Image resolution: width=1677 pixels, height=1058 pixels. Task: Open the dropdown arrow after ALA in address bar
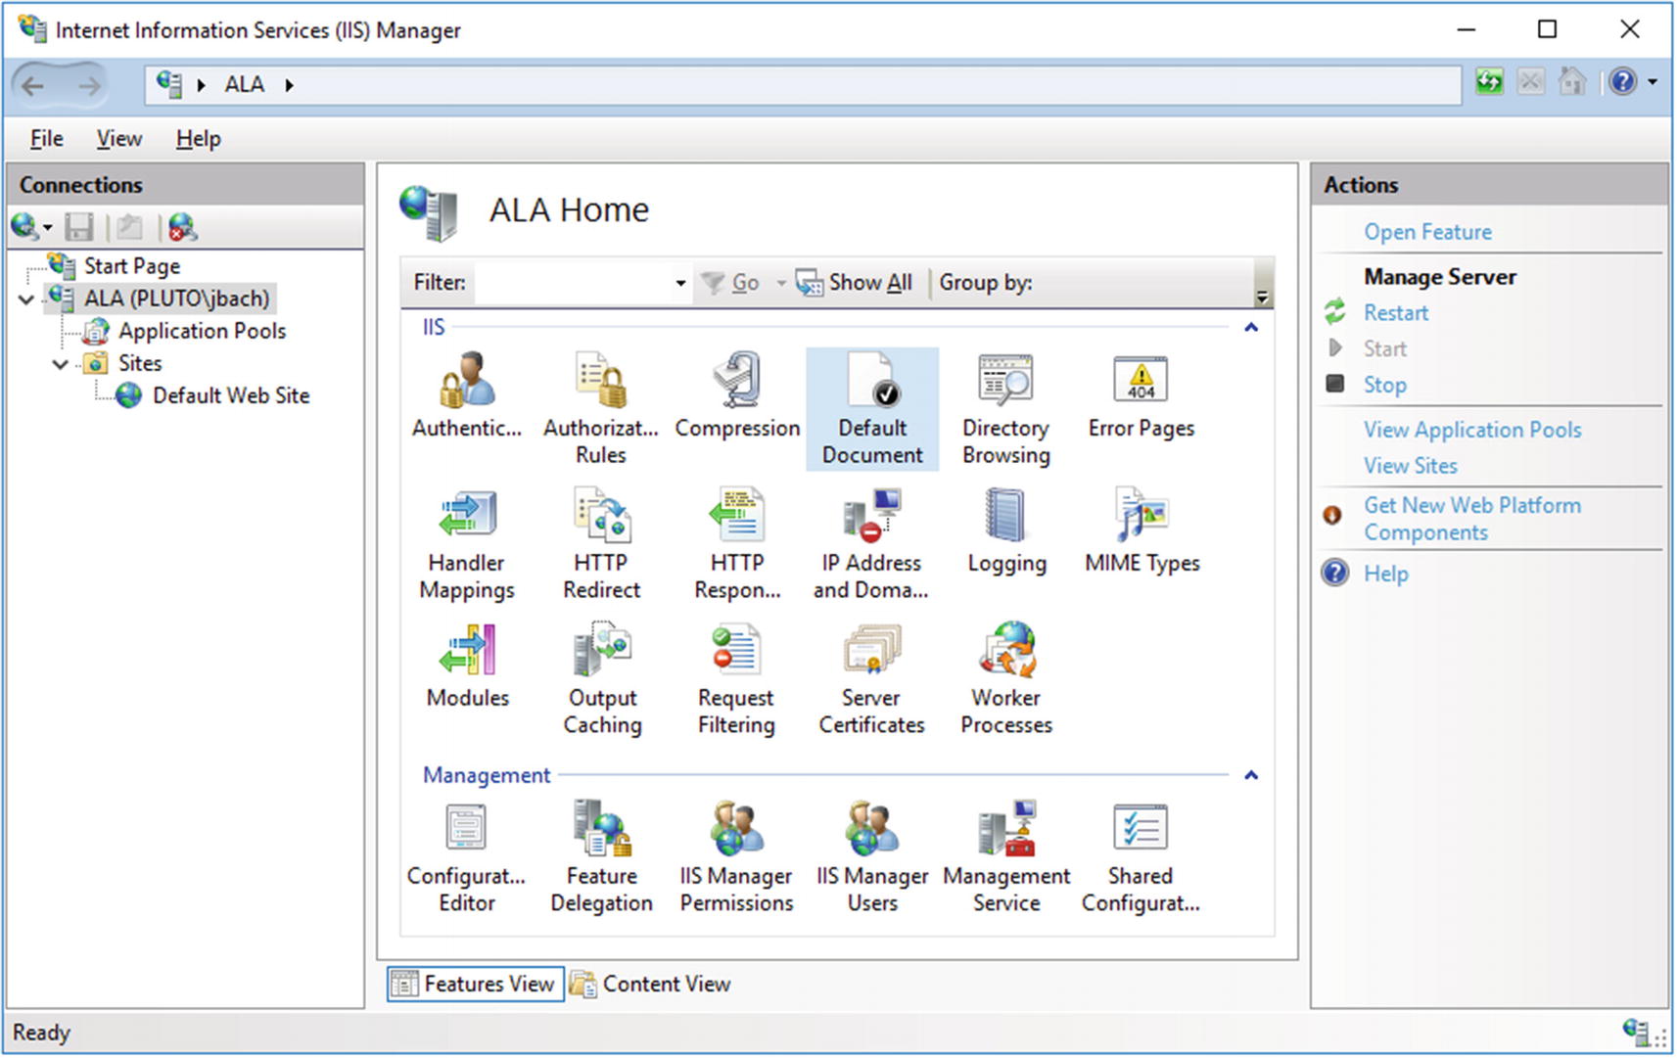pyautogui.click(x=290, y=85)
